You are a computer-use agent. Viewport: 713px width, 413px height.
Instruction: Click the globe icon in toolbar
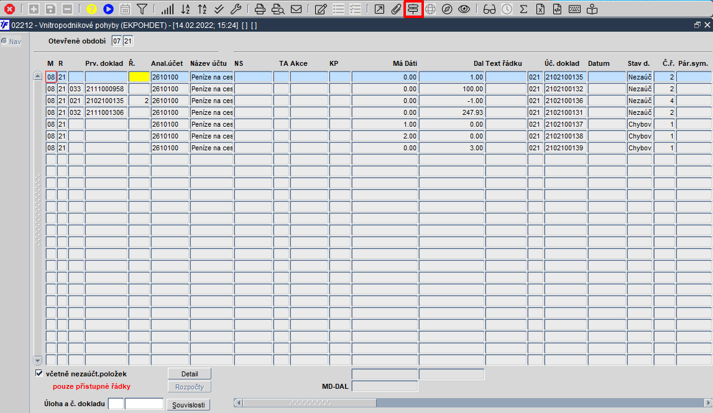pos(430,9)
